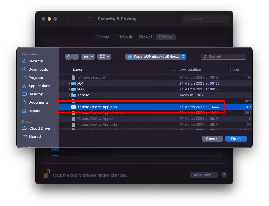Select Xopero.Device.App.pdb file

pos(156,124)
